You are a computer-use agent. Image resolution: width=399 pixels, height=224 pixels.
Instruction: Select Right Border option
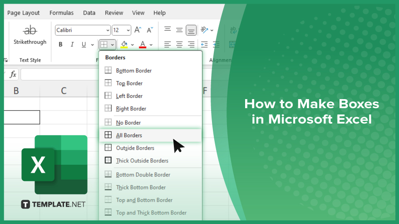150,109
